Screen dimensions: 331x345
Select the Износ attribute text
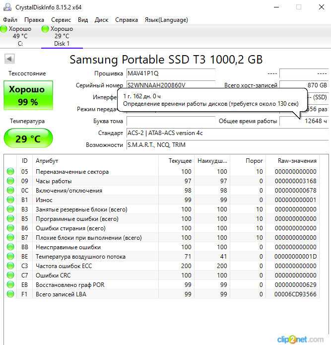(44, 200)
